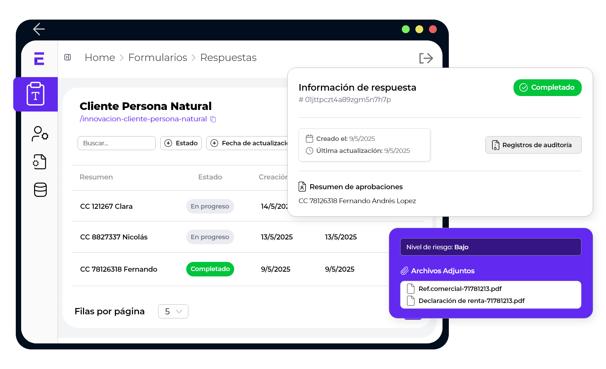Open Ref.comercial-71781213.pdf attachment
Viewport: 606px width, 369px height.
460,289
